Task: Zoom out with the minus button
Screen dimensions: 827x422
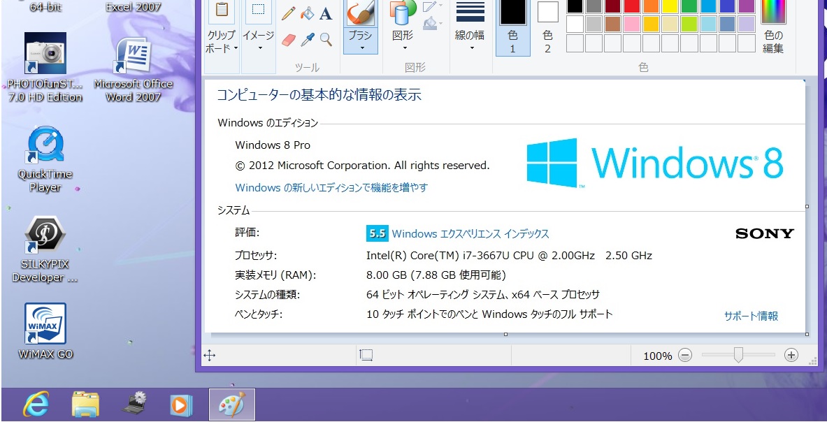Action: [684, 355]
